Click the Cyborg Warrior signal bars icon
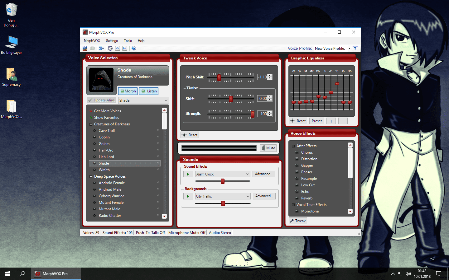The image size is (449, 280). tap(158, 196)
